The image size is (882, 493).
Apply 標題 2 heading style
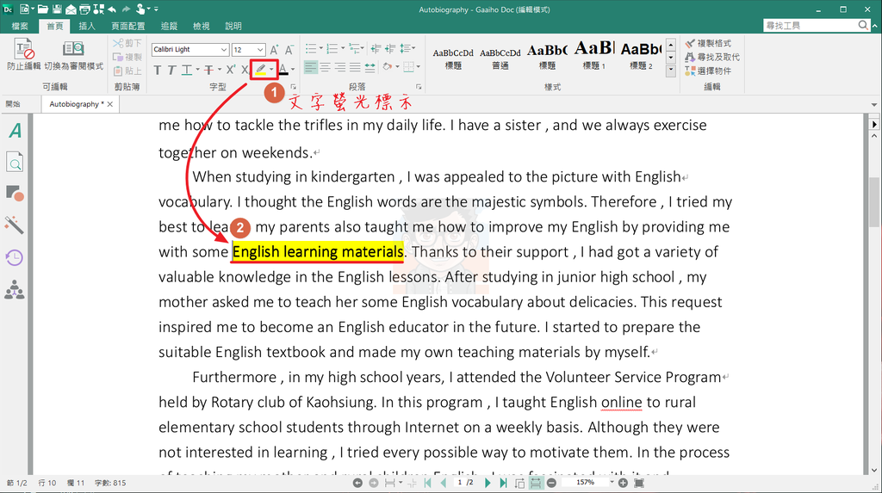coord(641,57)
